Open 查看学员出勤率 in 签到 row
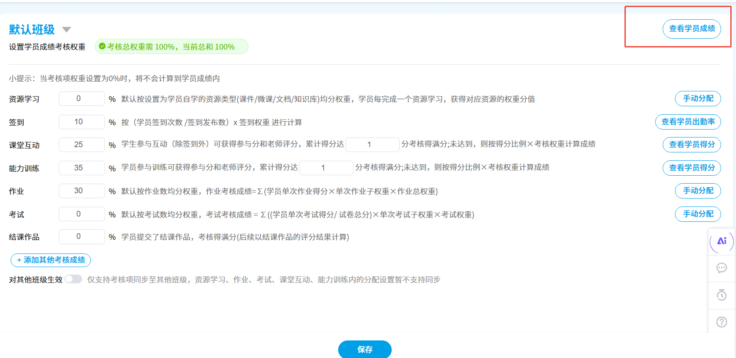Viewport: 736px width, 358px height. click(x=688, y=122)
